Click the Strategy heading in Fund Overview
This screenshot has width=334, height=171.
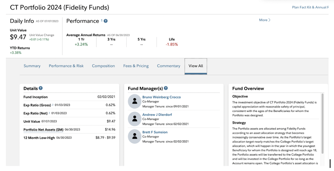[x=239, y=123]
